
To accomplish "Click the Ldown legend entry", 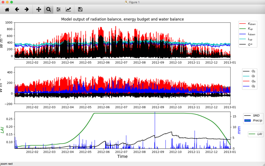I will pyautogui.click(x=248, y=34).
